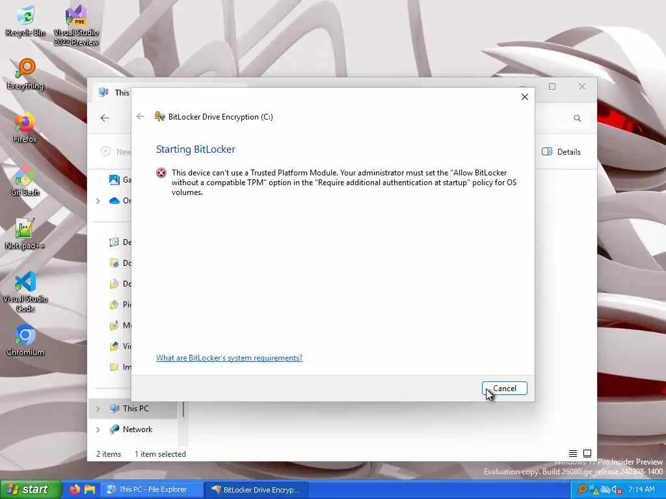This screenshot has height=499, width=666.
Task: Click the New button in File Explorer
Action: (x=116, y=151)
